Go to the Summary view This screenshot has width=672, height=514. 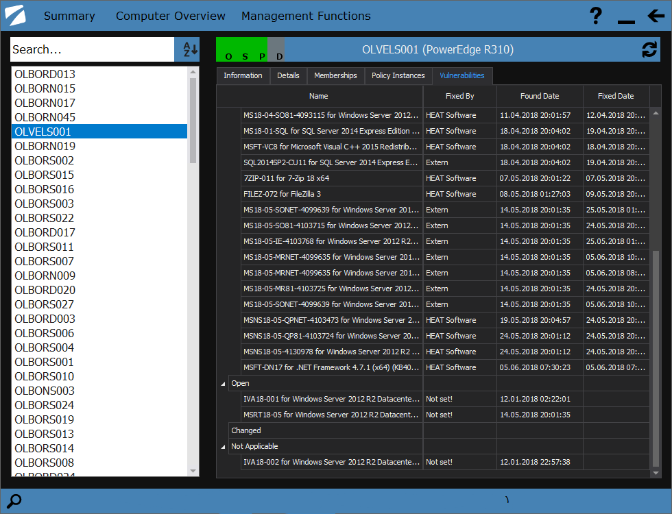69,16
